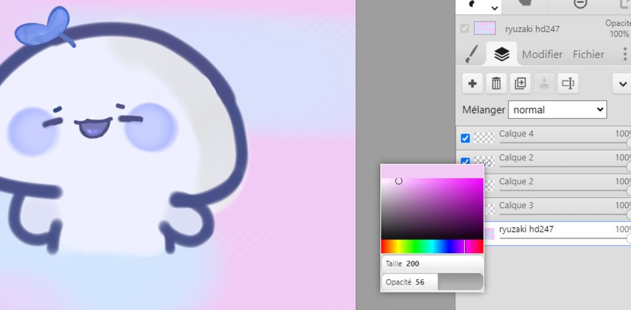Image resolution: width=631 pixels, height=310 pixels.
Task: Pick a shade in the saturation-brightness square
Action: click(x=432, y=208)
